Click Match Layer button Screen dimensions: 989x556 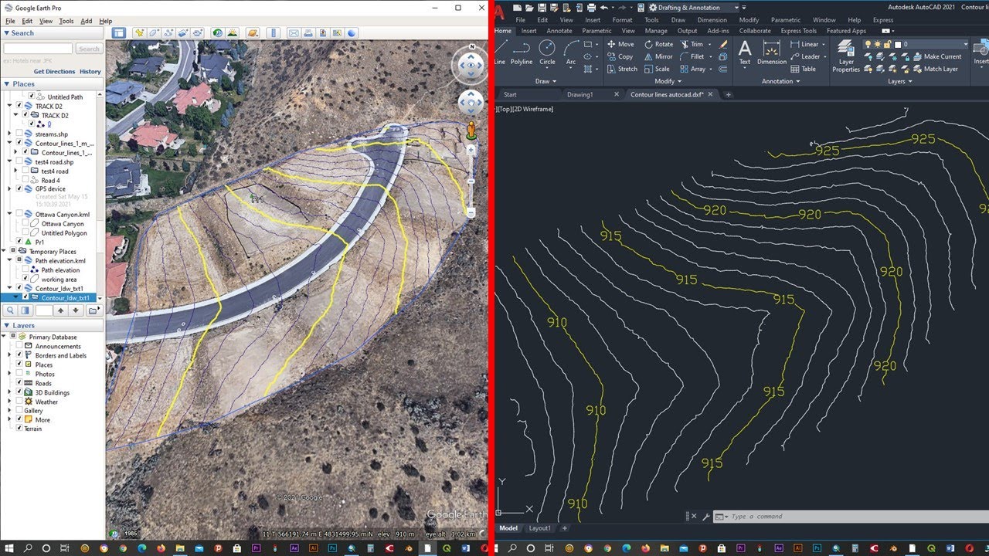pos(934,69)
